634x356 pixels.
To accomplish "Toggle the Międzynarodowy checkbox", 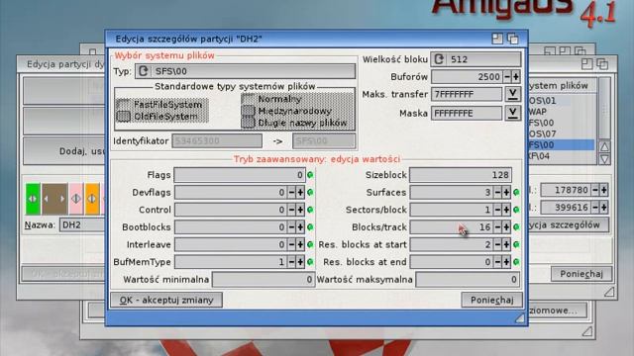I will (x=249, y=111).
